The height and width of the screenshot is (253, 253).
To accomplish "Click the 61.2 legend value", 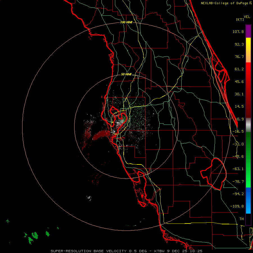I will (x=239, y=69).
